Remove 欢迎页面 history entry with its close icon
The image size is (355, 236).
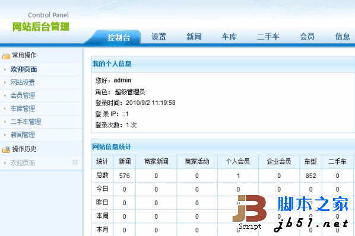pos(75,162)
